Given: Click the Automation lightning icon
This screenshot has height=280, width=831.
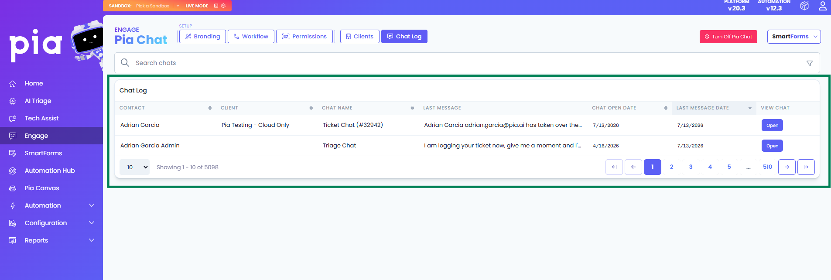Looking at the screenshot, I should point(13,205).
